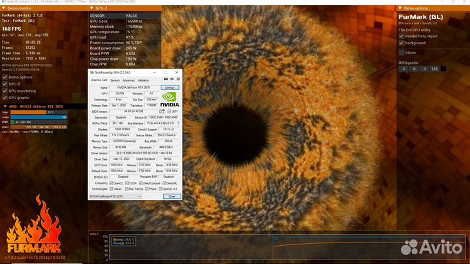Toggle the DirectML checkbox
The height and width of the screenshot is (264, 470).
click(x=164, y=183)
